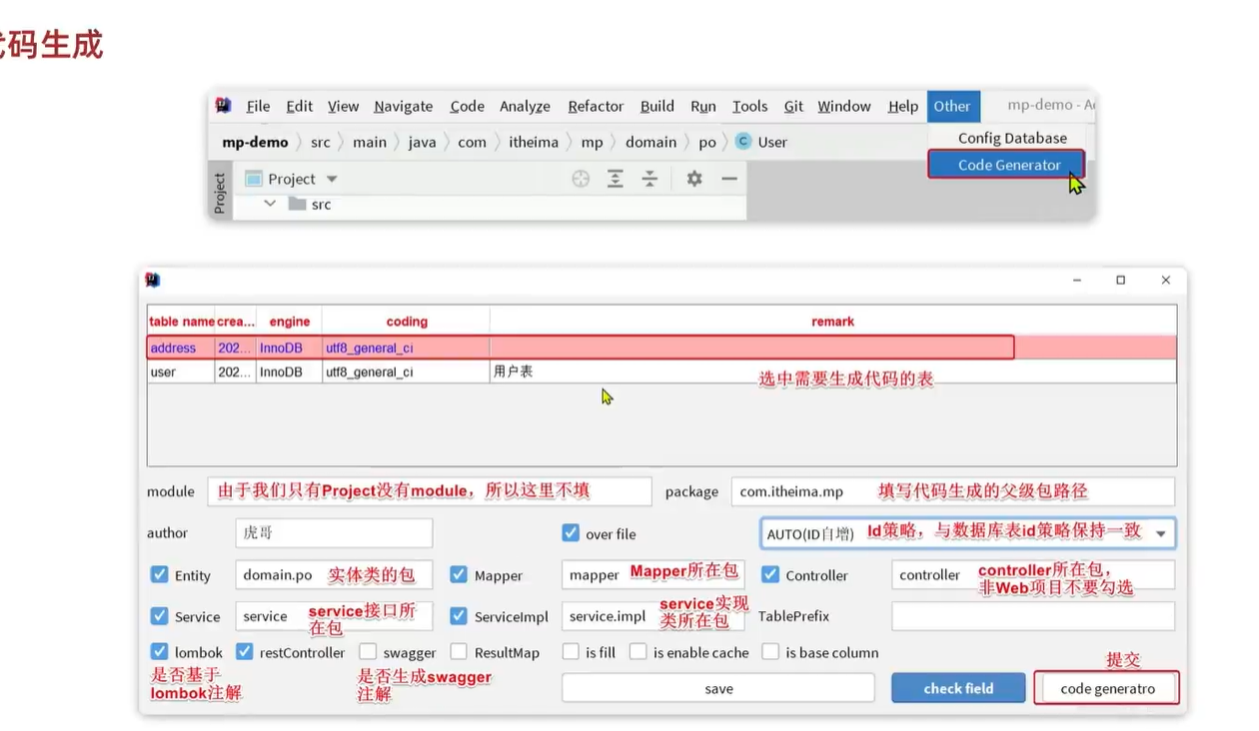
Task: Open the Edit menu
Action: [299, 106]
